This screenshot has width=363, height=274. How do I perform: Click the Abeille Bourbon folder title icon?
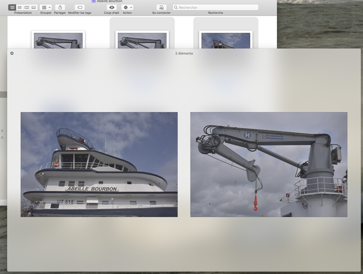tap(93, 1)
